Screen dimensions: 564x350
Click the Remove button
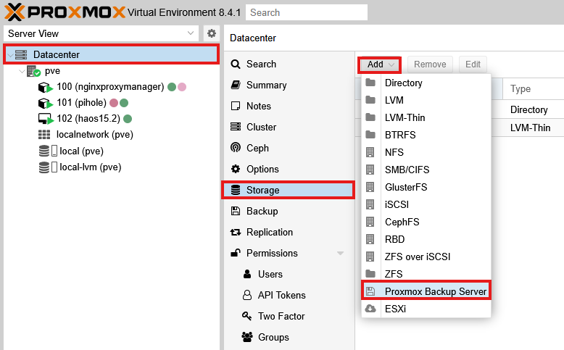[430, 64]
